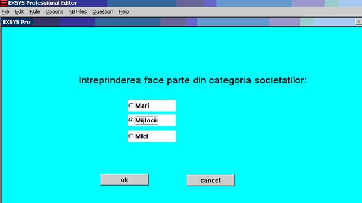Confirm the selection with ok button

click(124, 180)
